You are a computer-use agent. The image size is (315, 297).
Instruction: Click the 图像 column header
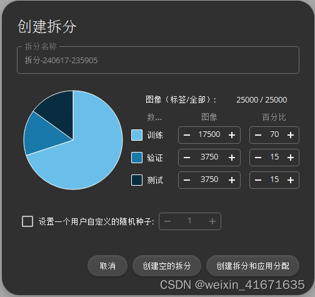click(209, 117)
